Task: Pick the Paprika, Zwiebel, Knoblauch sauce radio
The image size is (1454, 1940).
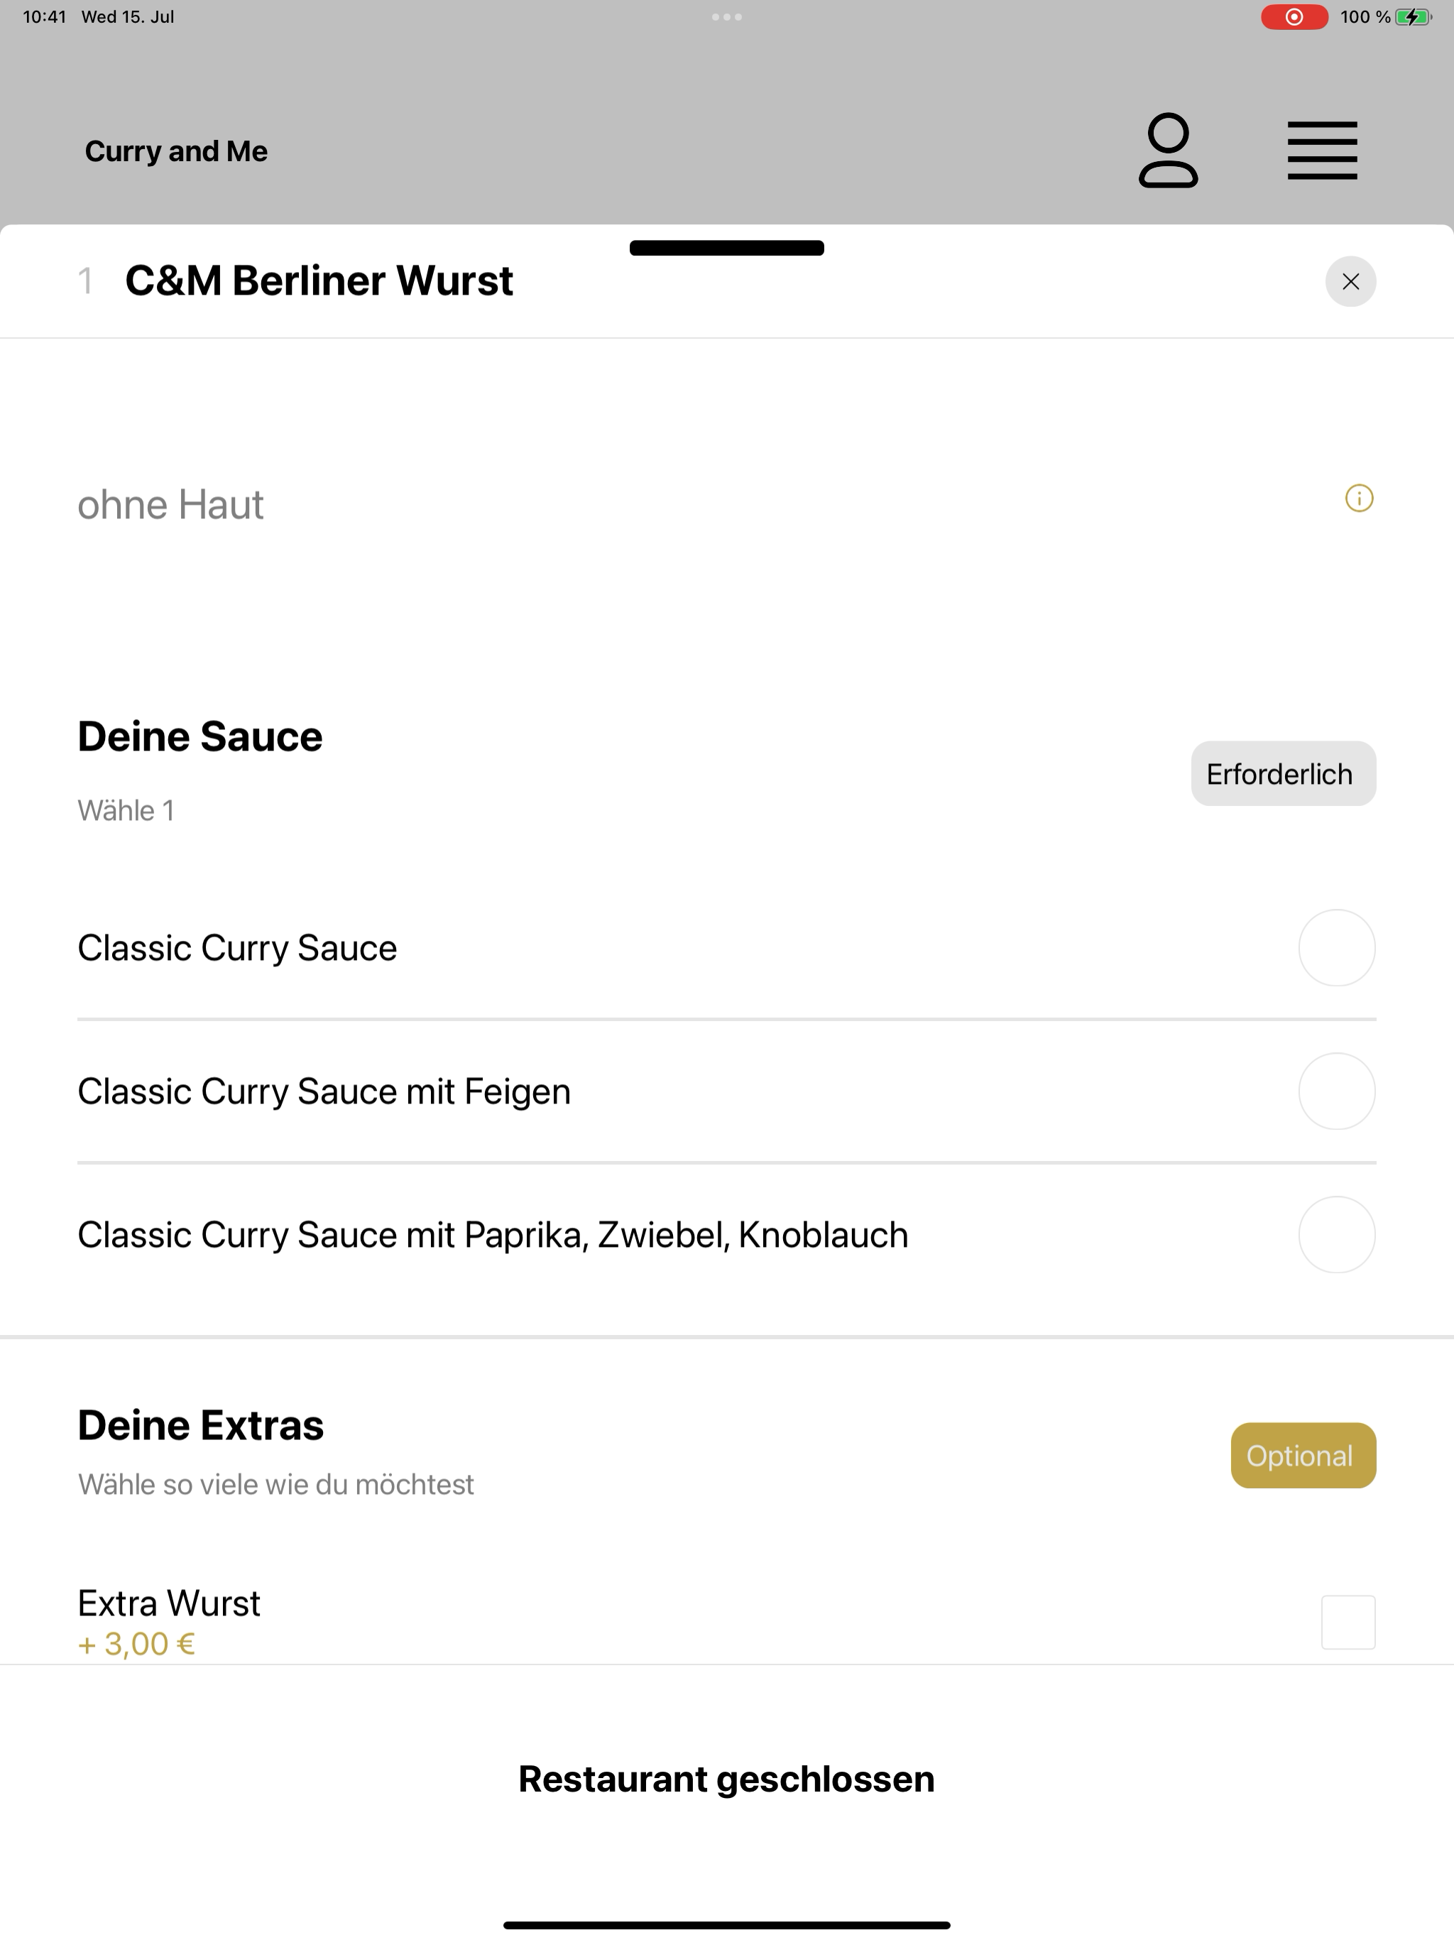Action: click(1335, 1234)
